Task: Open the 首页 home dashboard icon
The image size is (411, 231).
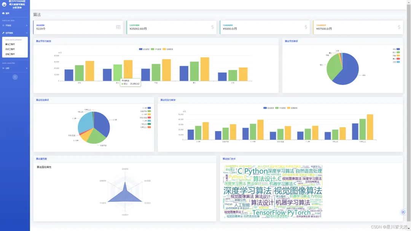Action: coord(3,13)
